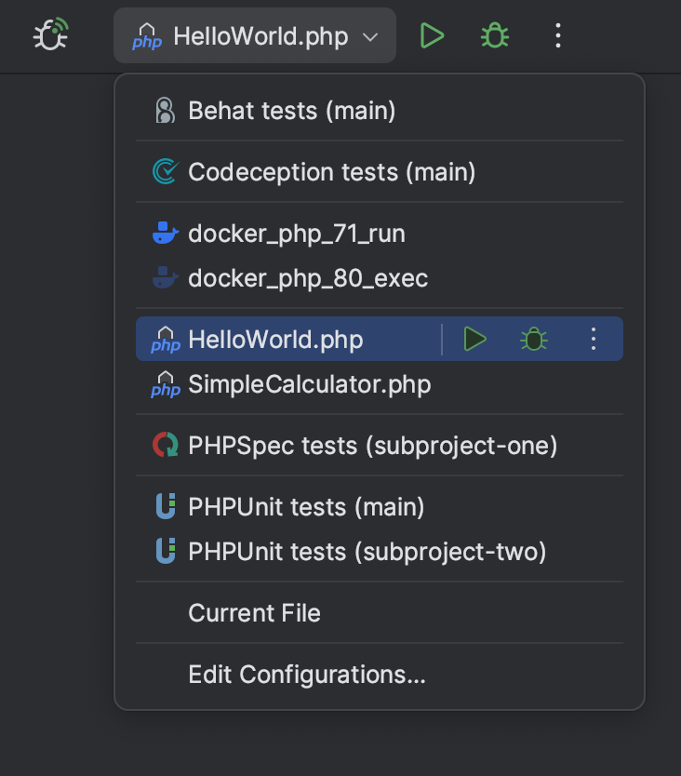Image resolution: width=681 pixels, height=776 pixels.
Task: Start debugging with the toolbar bug icon
Action: tap(494, 35)
